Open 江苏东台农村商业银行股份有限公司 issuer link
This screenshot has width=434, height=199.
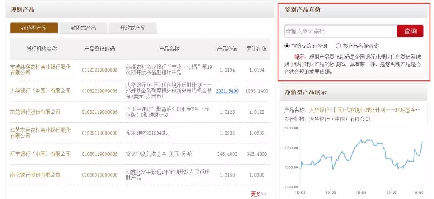(x=41, y=133)
